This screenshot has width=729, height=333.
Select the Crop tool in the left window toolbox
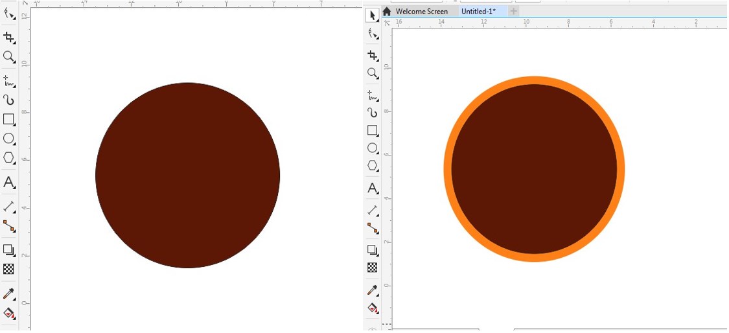click(9, 37)
